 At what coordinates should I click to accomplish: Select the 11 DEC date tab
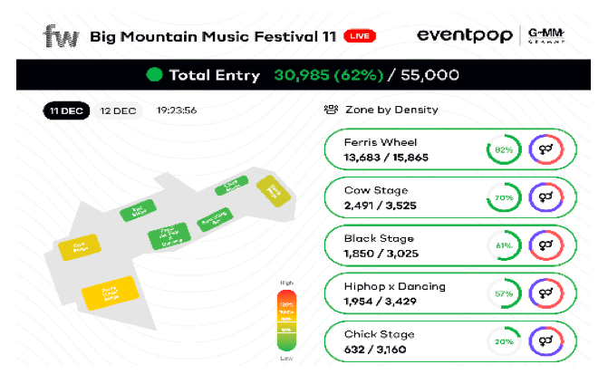coord(66,110)
